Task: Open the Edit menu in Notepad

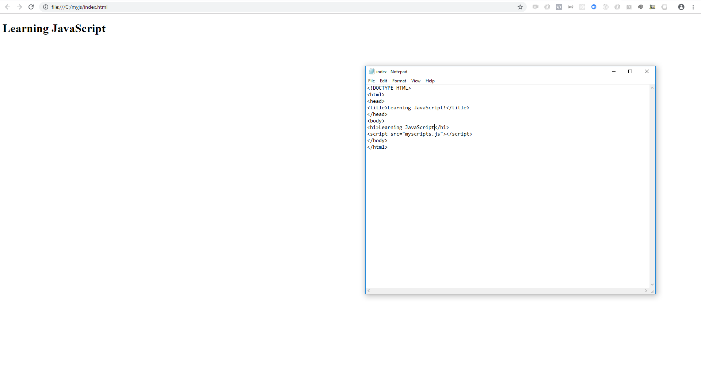Action: coord(384,81)
